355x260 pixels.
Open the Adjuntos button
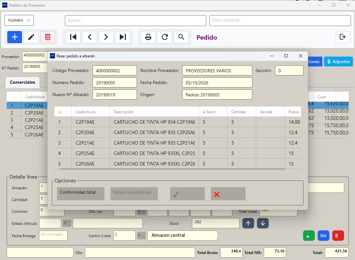click(338, 62)
